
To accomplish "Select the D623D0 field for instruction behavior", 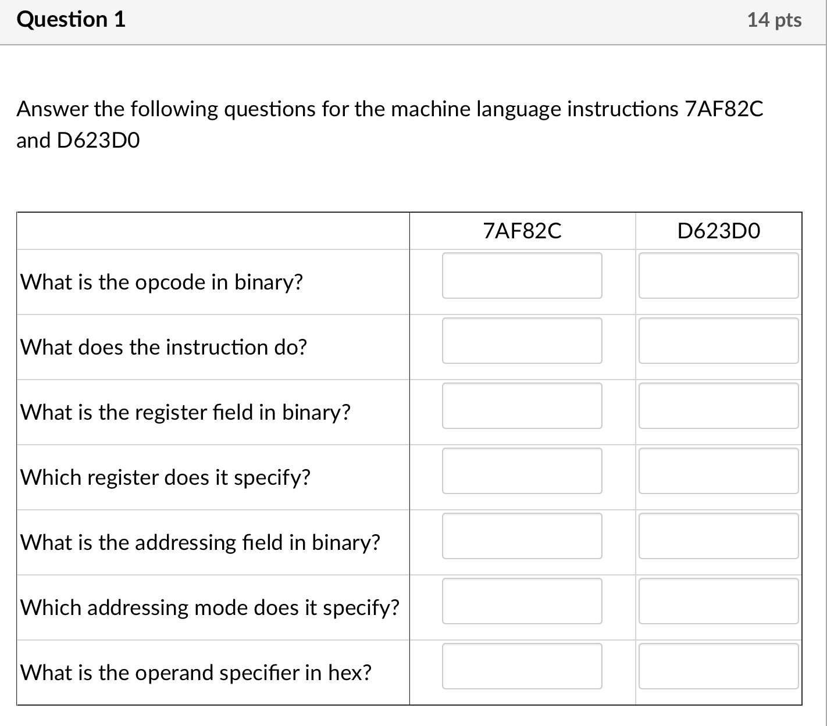I will [x=719, y=341].
